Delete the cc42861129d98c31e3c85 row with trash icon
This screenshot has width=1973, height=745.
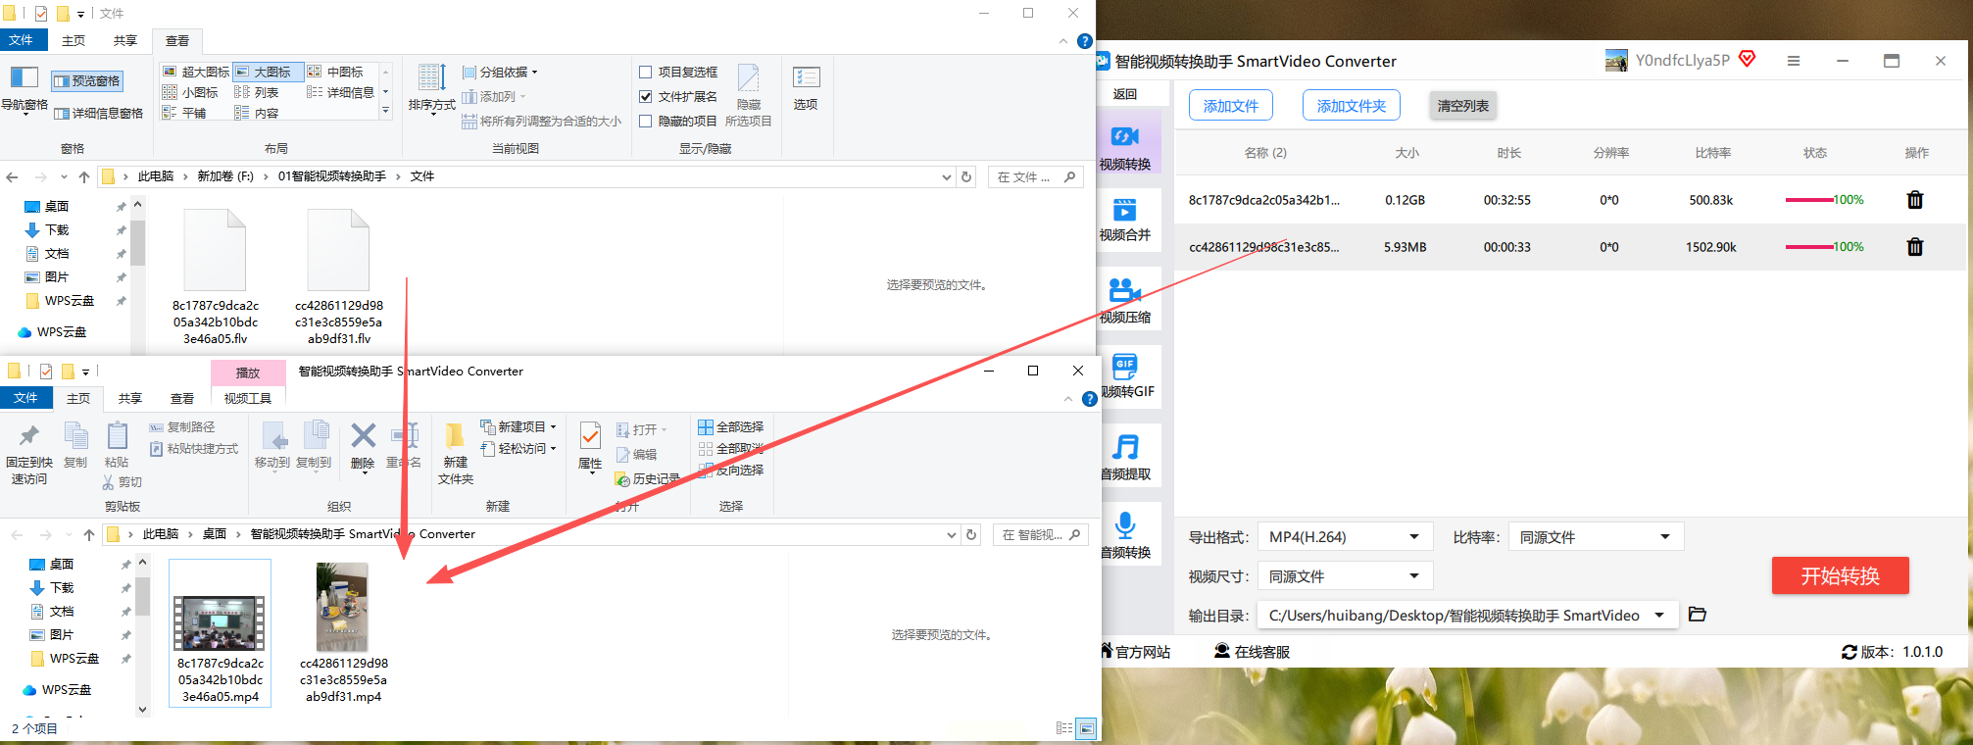[x=1914, y=247]
